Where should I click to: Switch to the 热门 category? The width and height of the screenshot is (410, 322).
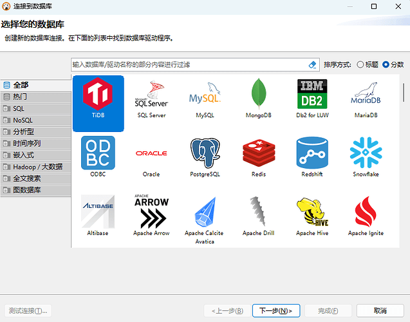pos(35,97)
